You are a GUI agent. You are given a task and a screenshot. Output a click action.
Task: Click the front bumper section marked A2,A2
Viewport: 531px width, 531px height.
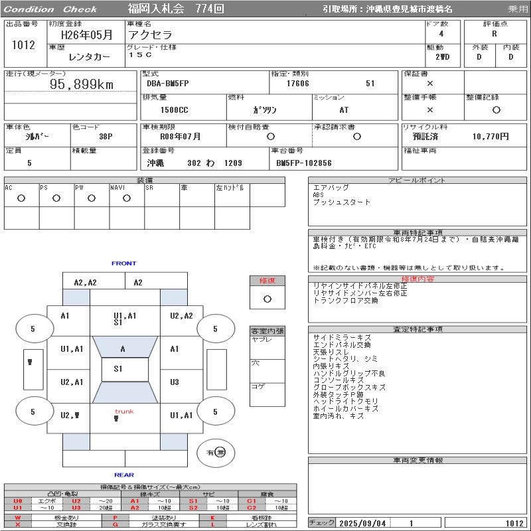(94, 281)
